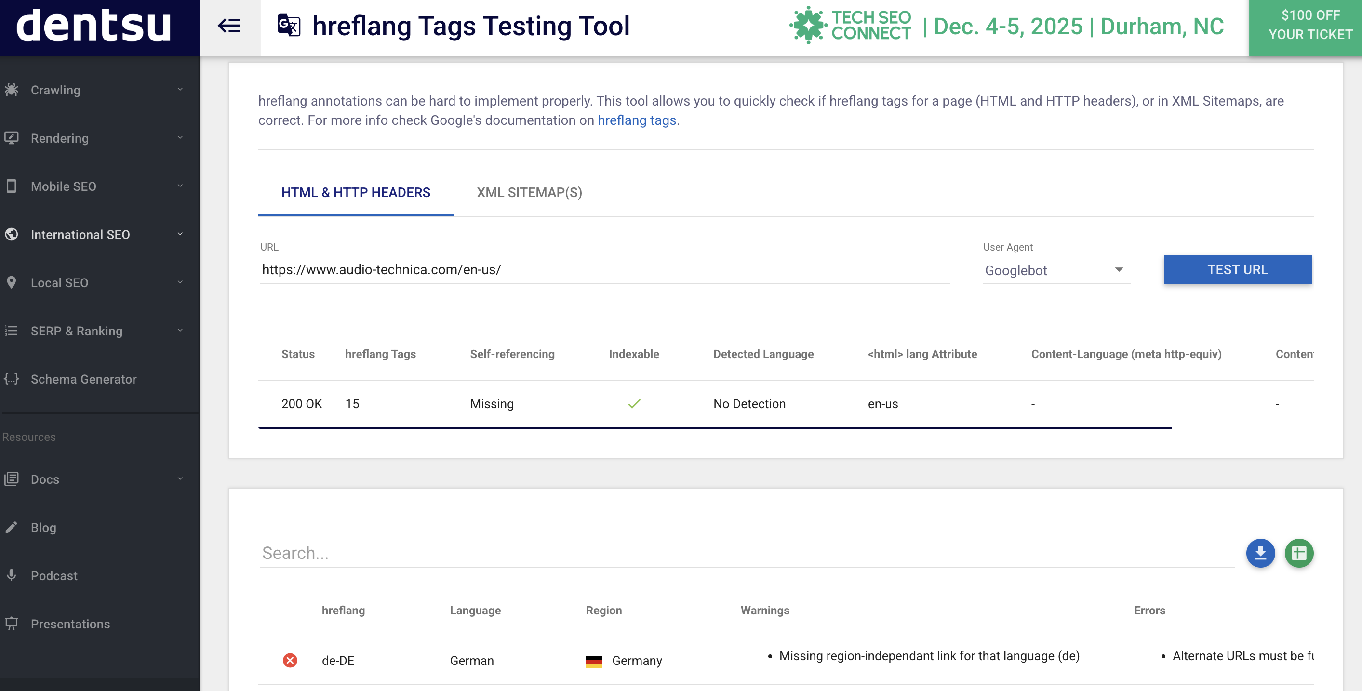This screenshot has width=1362, height=691.
Task: Expand the SERP & Ranking chevron
Action: click(180, 330)
